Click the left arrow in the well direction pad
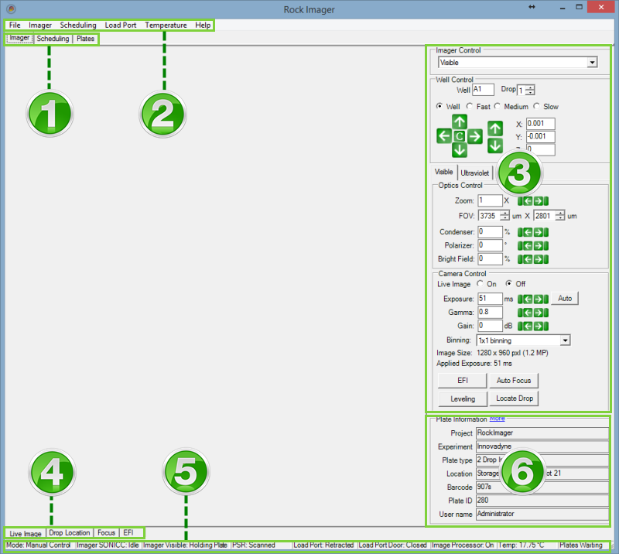 [x=444, y=136]
